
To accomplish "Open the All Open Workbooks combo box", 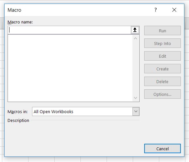I will tap(86, 111).
